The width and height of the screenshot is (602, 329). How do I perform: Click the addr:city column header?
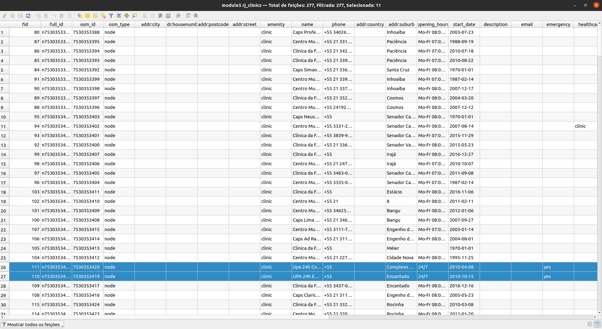pos(151,24)
